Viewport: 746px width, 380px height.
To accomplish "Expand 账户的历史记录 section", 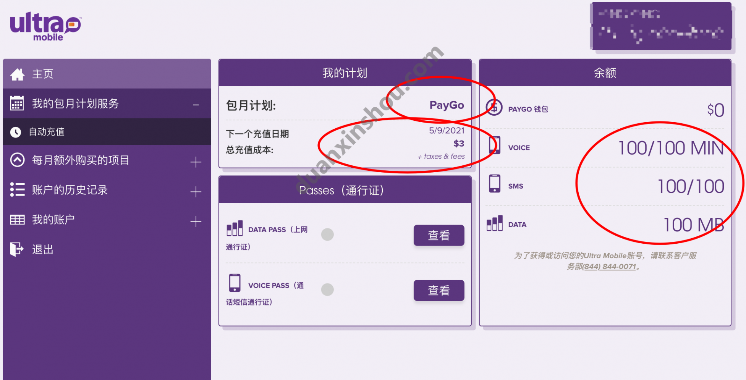I will (196, 191).
